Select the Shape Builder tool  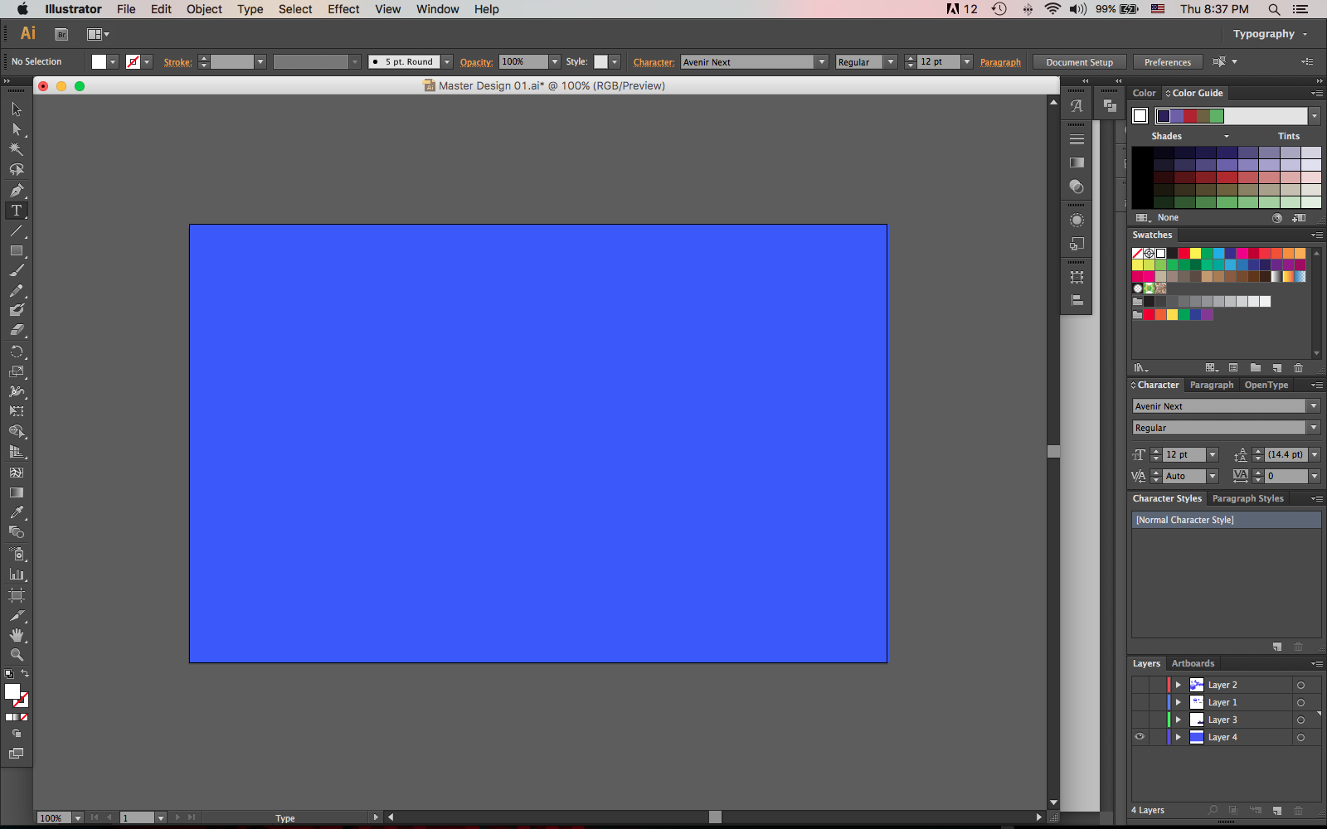16,431
